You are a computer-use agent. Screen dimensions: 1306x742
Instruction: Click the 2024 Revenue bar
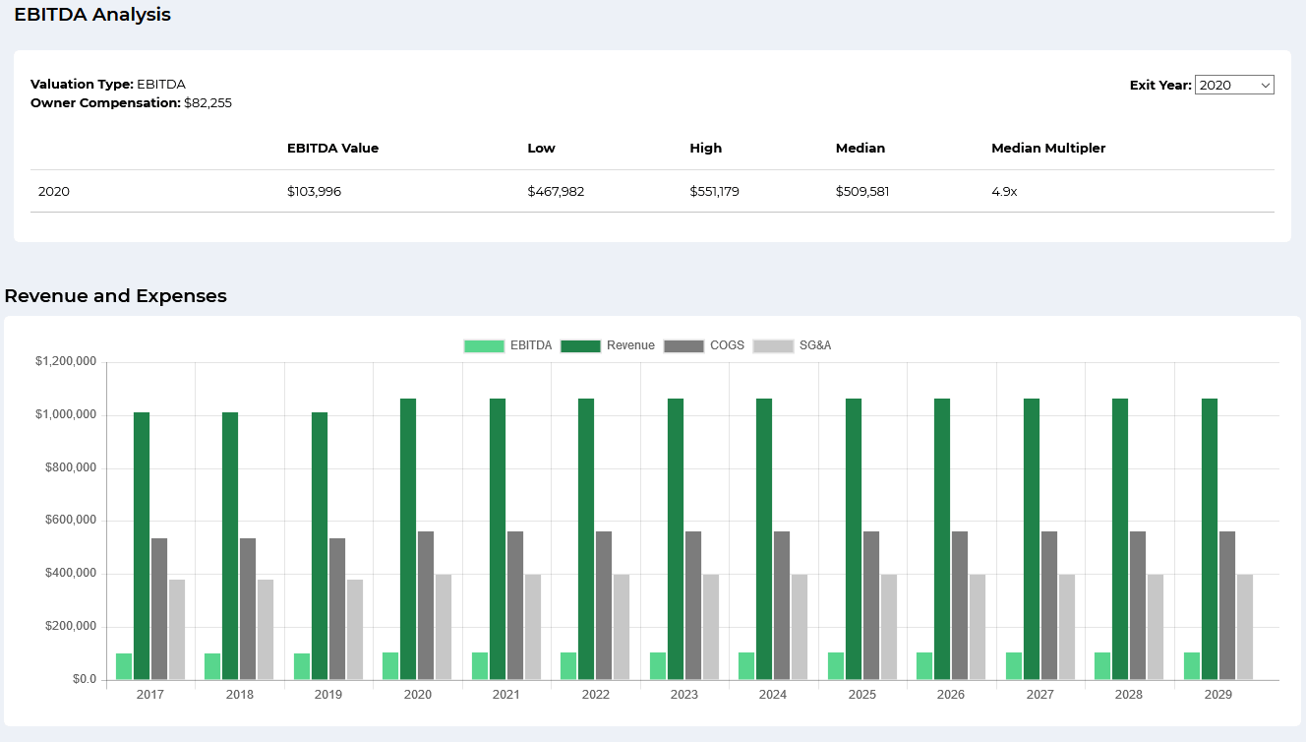tap(764, 538)
